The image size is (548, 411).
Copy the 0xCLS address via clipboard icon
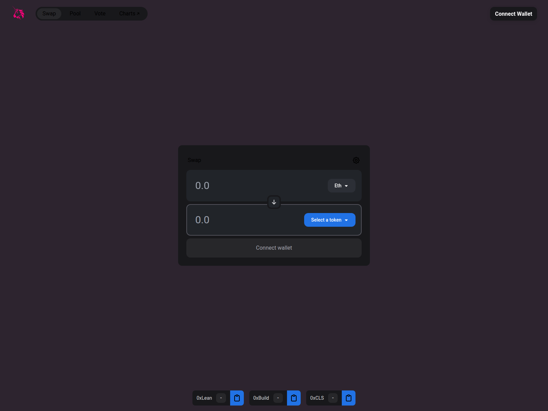pos(349,398)
